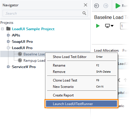Click the Load Allocation label
Viewport: 130px width, 120px height.
tap(107, 51)
